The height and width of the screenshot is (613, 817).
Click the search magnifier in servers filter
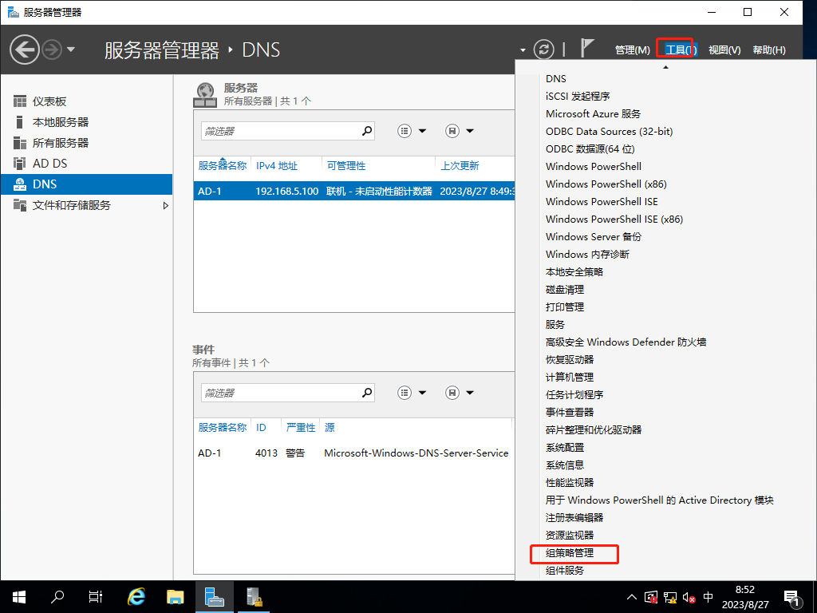(x=367, y=131)
